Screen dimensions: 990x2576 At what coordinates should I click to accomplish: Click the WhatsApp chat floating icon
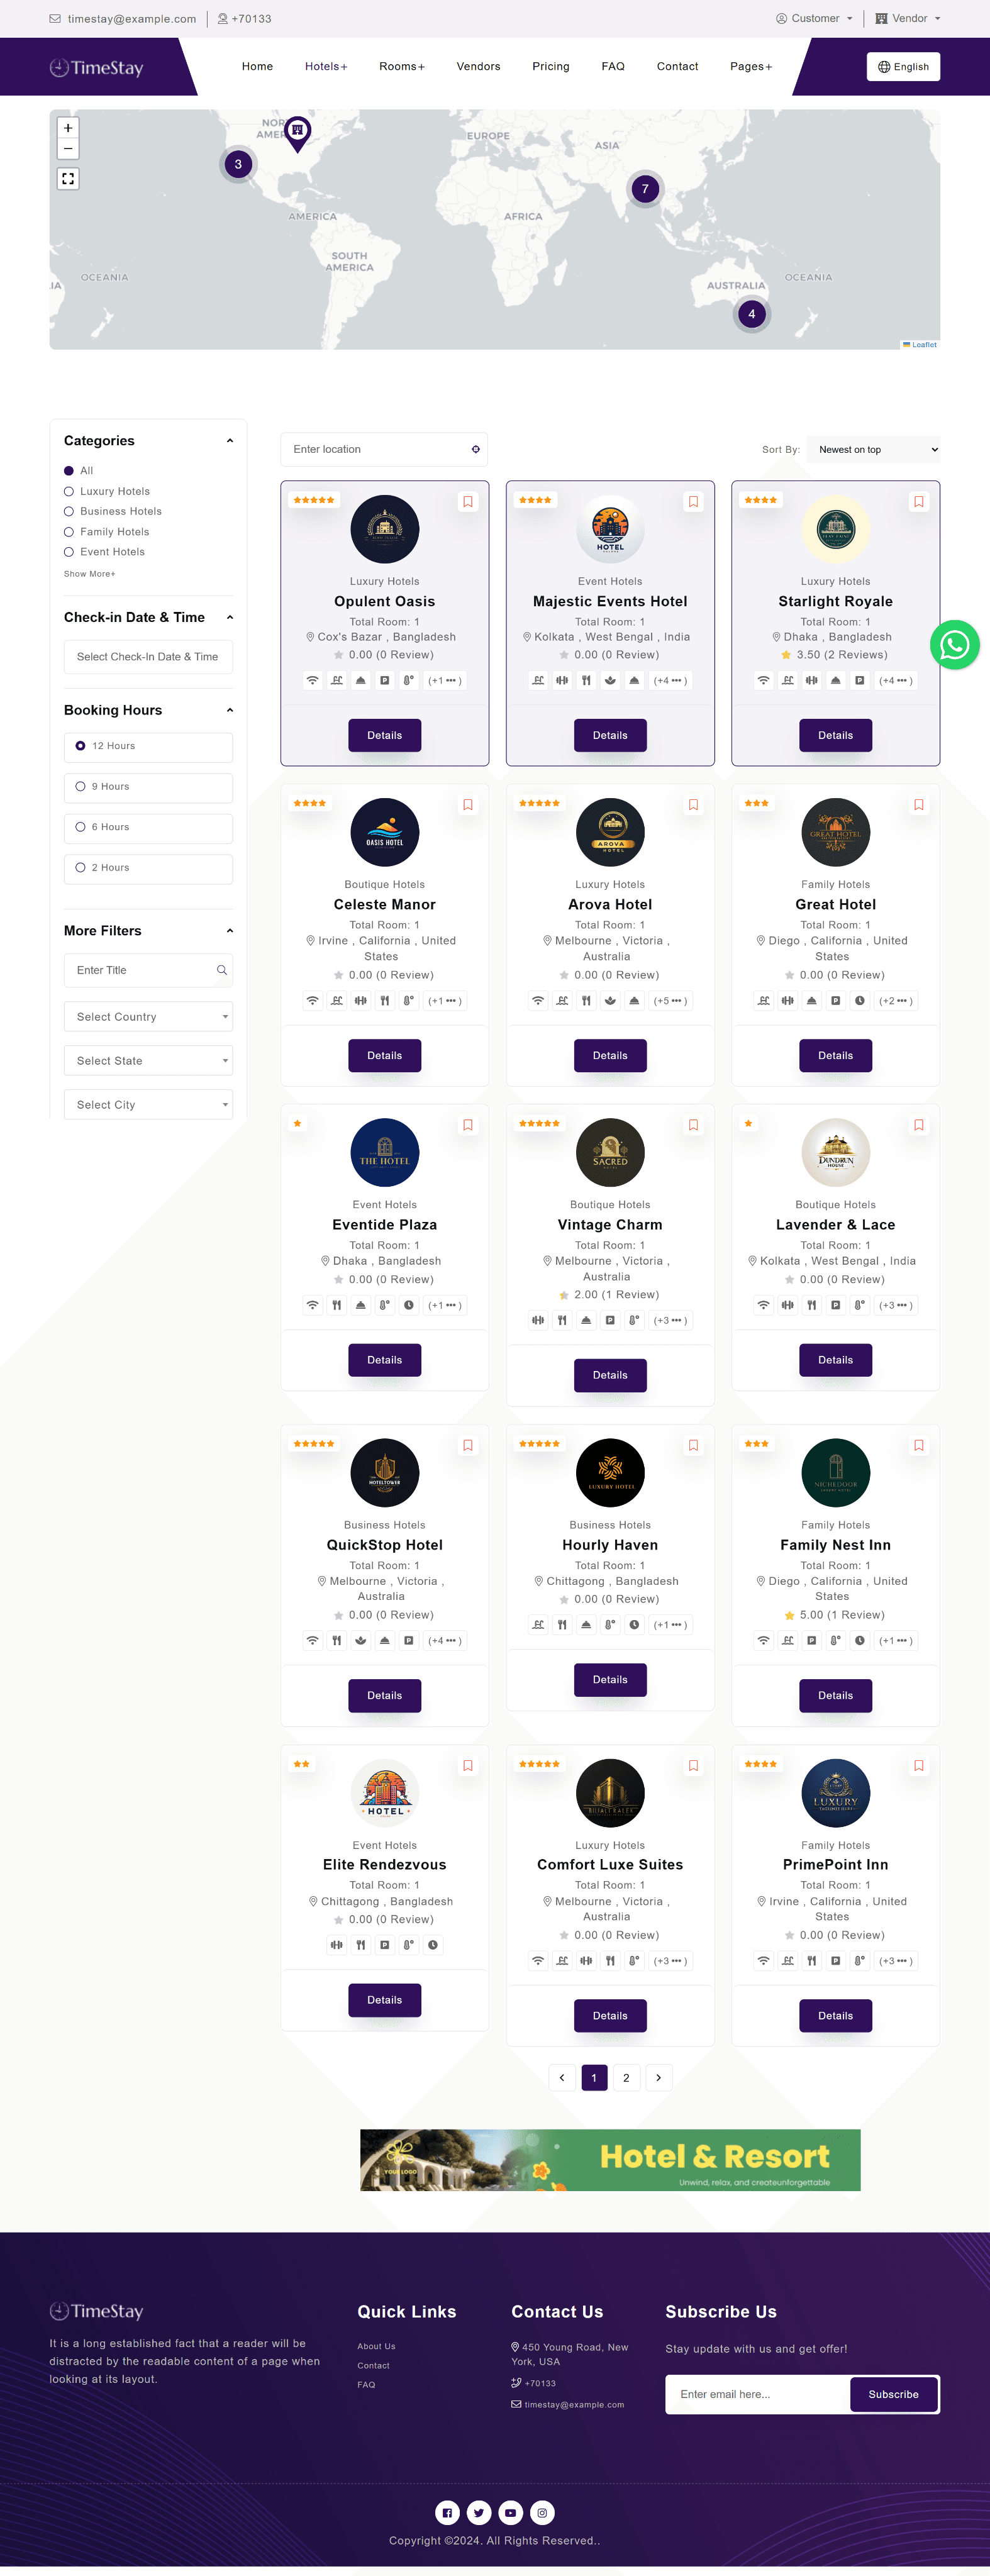coord(954,645)
